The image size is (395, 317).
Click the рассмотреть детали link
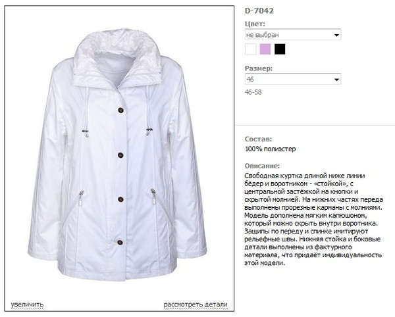click(196, 305)
